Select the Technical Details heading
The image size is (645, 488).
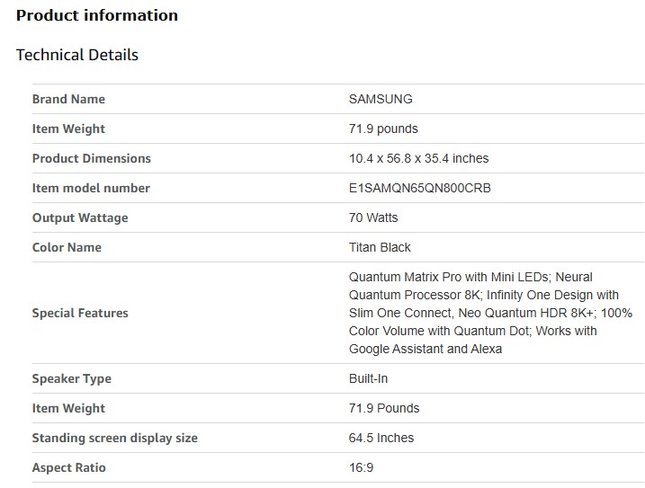pos(77,55)
